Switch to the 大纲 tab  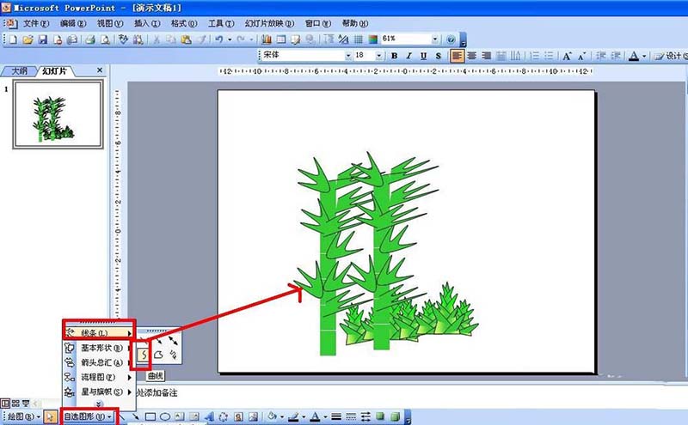pos(19,70)
